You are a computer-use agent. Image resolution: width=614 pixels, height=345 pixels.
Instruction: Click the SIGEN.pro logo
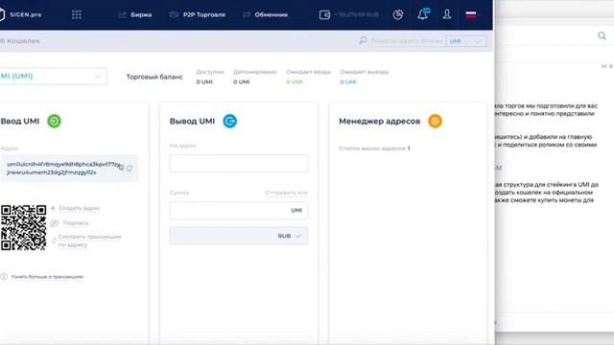[20, 15]
